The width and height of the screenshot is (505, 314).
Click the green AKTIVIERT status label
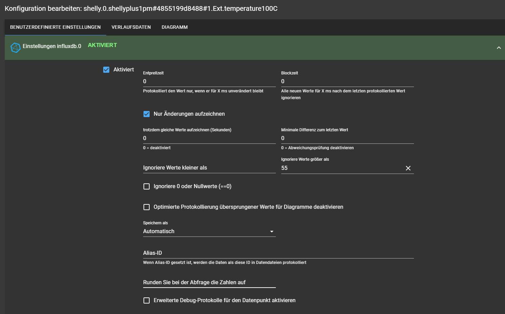pyautogui.click(x=102, y=45)
